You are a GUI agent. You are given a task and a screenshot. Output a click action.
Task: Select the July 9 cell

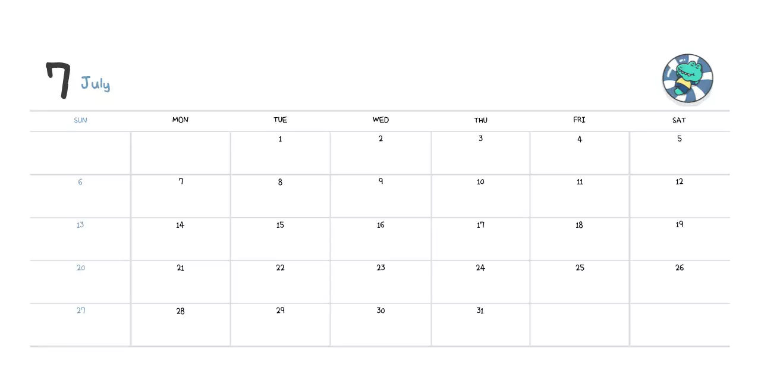tap(380, 195)
